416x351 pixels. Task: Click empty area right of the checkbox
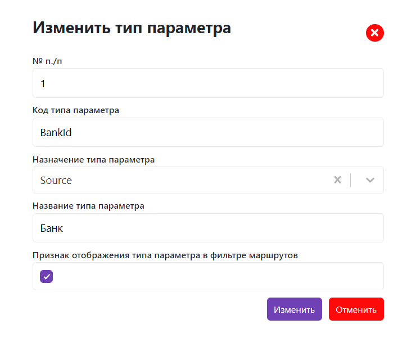coord(219,276)
